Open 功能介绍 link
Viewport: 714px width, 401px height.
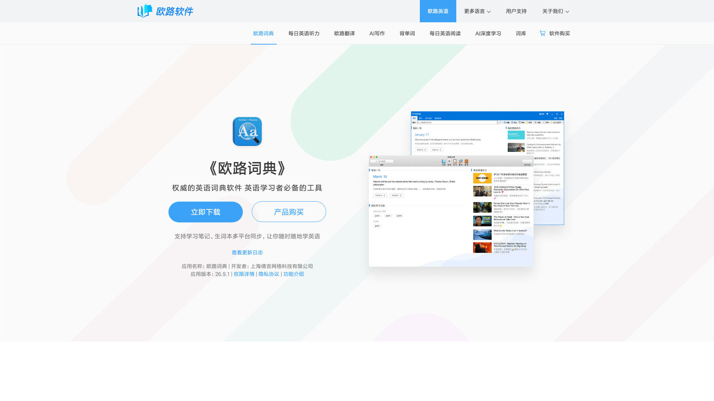click(x=294, y=274)
